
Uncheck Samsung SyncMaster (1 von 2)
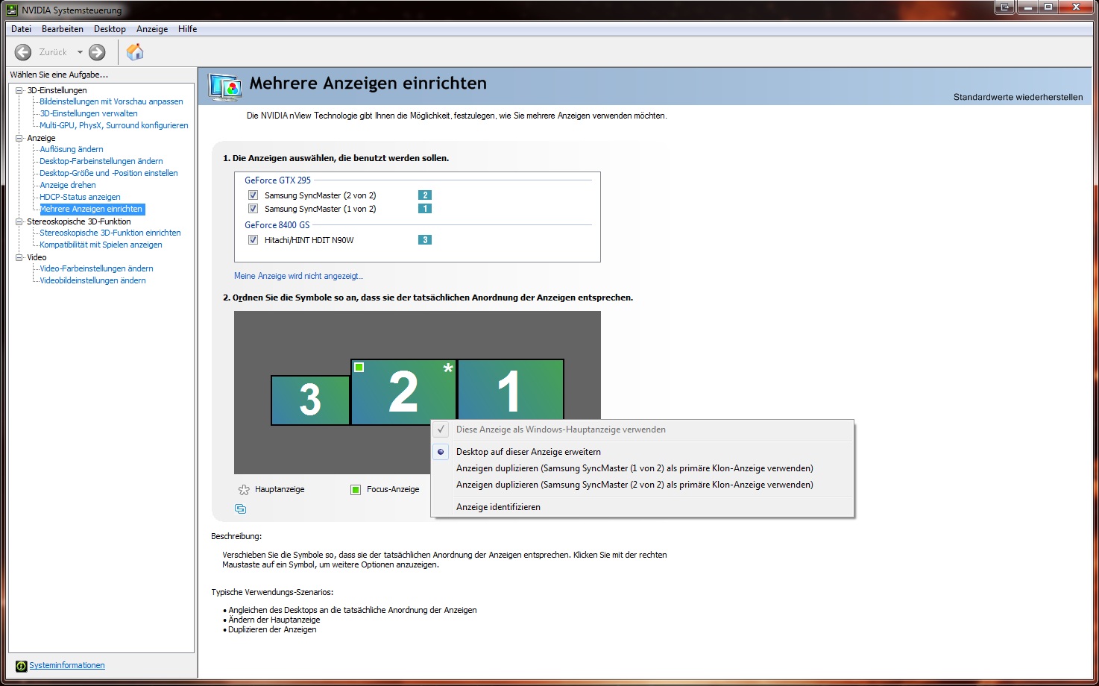[x=253, y=209]
